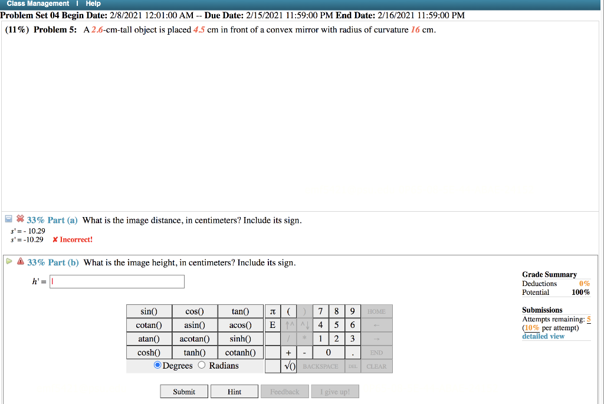The image size is (604, 404).
Task: Click the cosh() function button
Action: (149, 353)
